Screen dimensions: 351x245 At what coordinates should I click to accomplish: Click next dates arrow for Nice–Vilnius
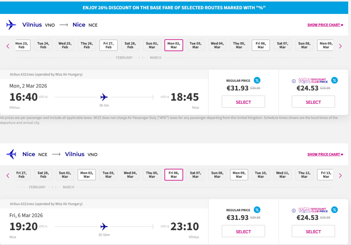pos(340,176)
